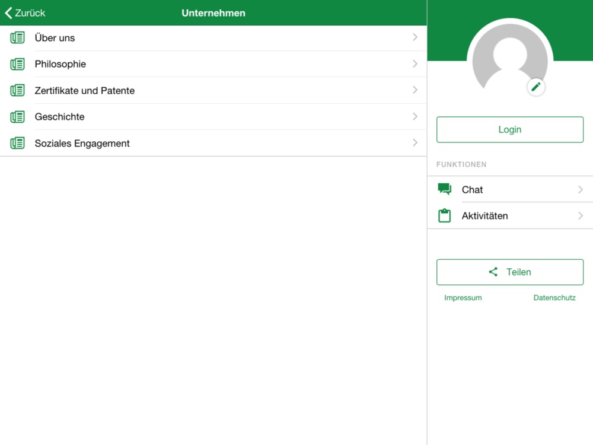This screenshot has height=445, width=593.
Task: Click the article icon beside Philosophie
Action: pyautogui.click(x=17, y=64)
